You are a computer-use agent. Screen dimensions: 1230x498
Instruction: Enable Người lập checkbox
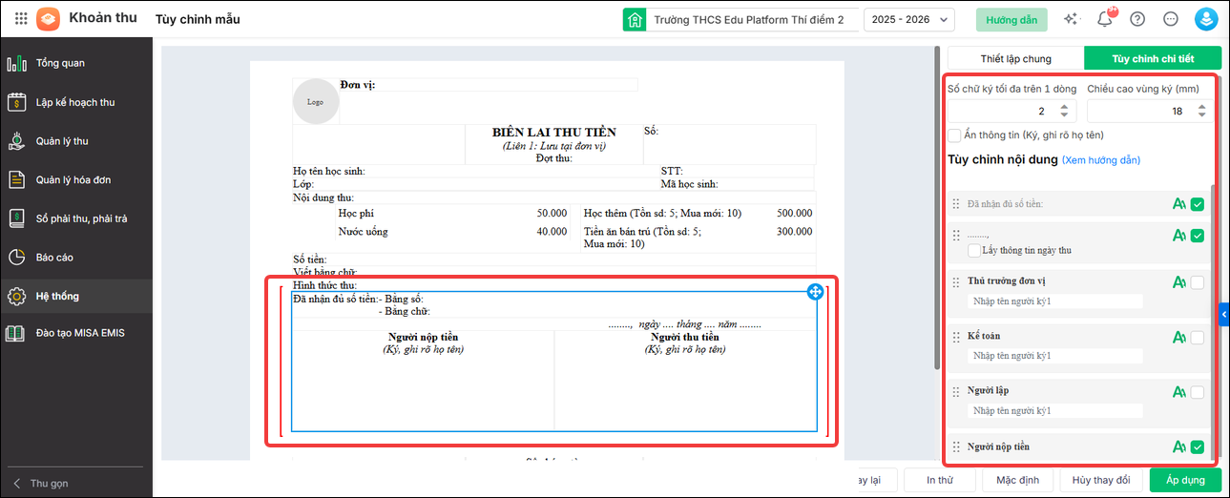pyautogui.click(x=1198, y=392)
